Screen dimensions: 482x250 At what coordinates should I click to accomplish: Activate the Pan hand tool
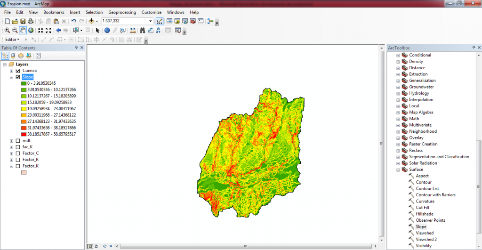coord(23,30)
